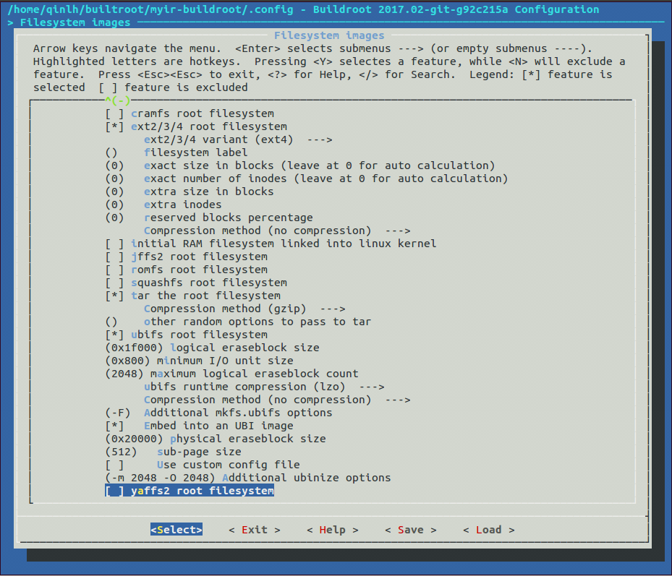Click the Load button
672x576 pixels.
pyautogui.click(x=488, y=530)
